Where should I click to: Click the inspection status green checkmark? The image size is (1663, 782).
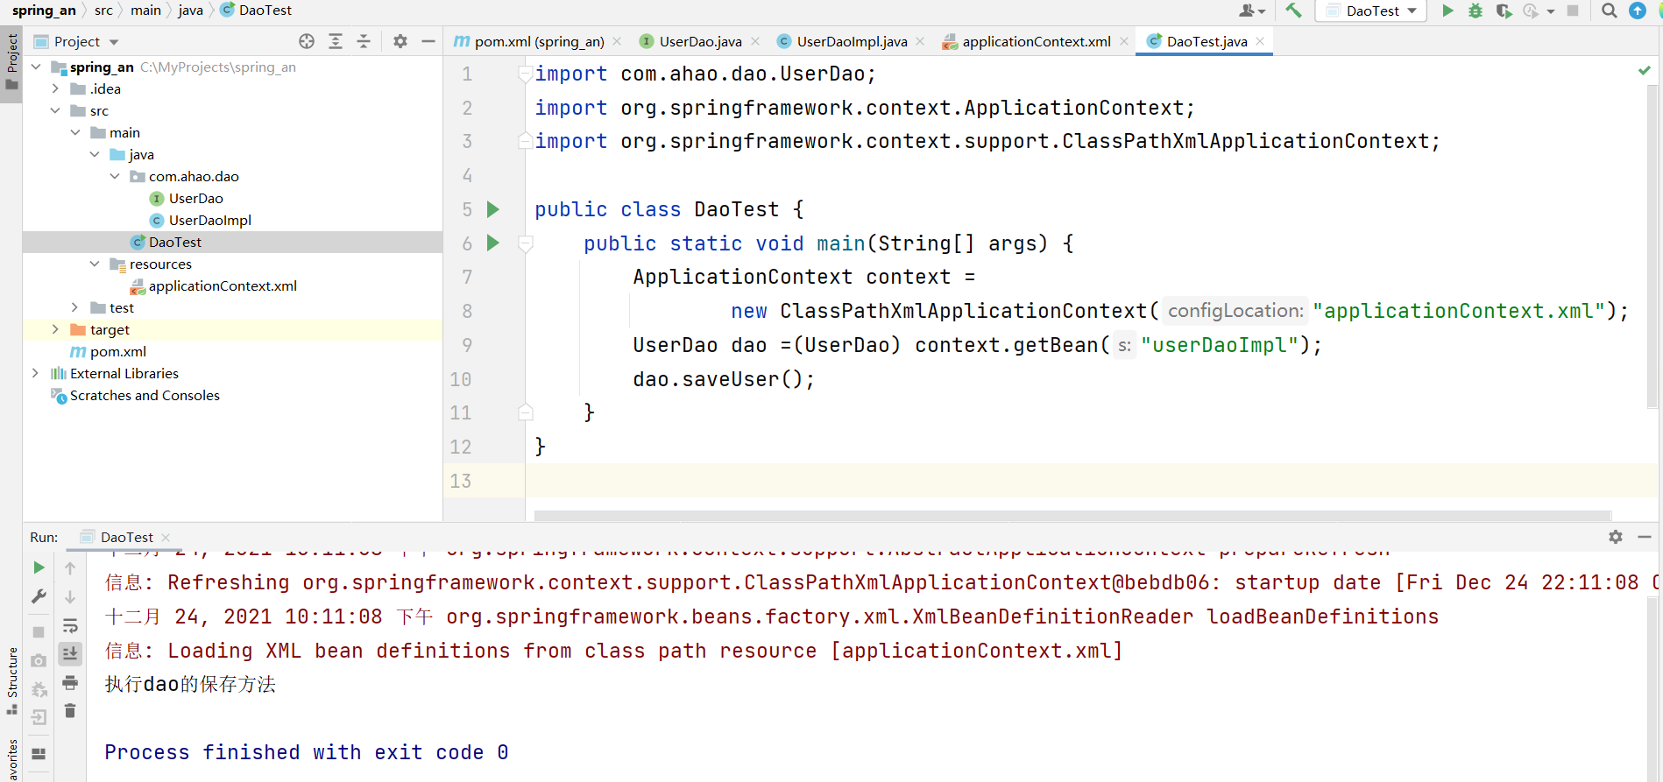pos(1644,70)
